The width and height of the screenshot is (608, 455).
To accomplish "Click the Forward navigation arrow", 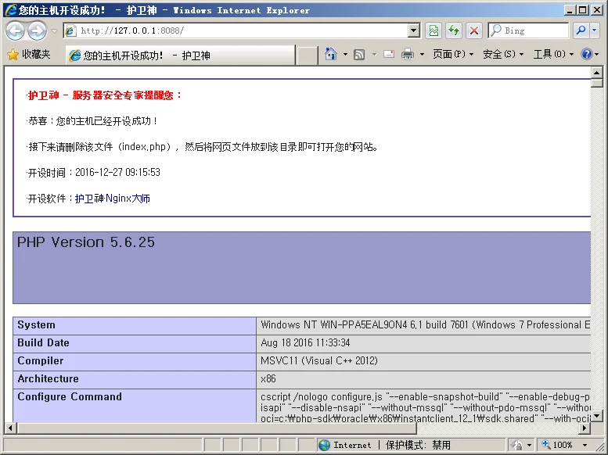I will click(x=38, y=30).
